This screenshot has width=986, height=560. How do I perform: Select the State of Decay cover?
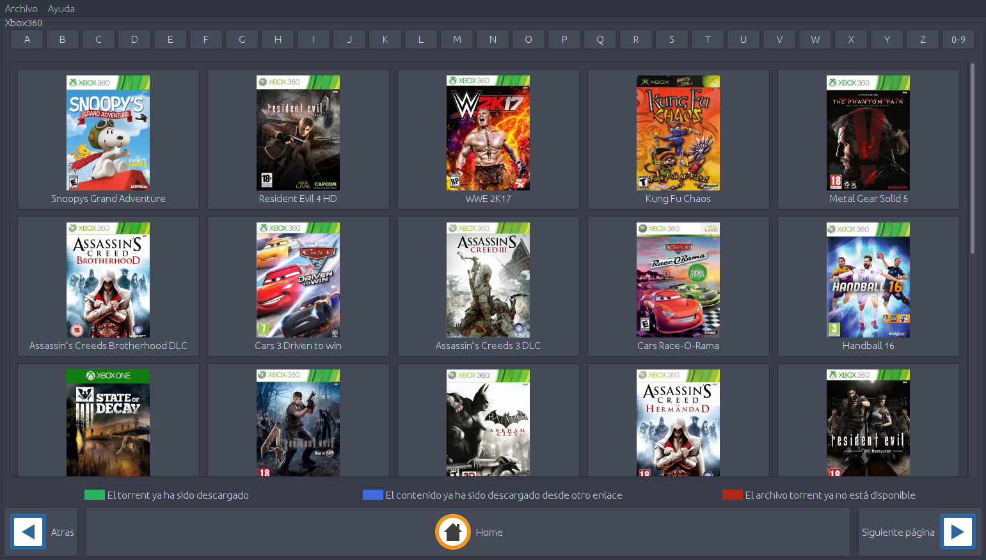click(108, 423)
